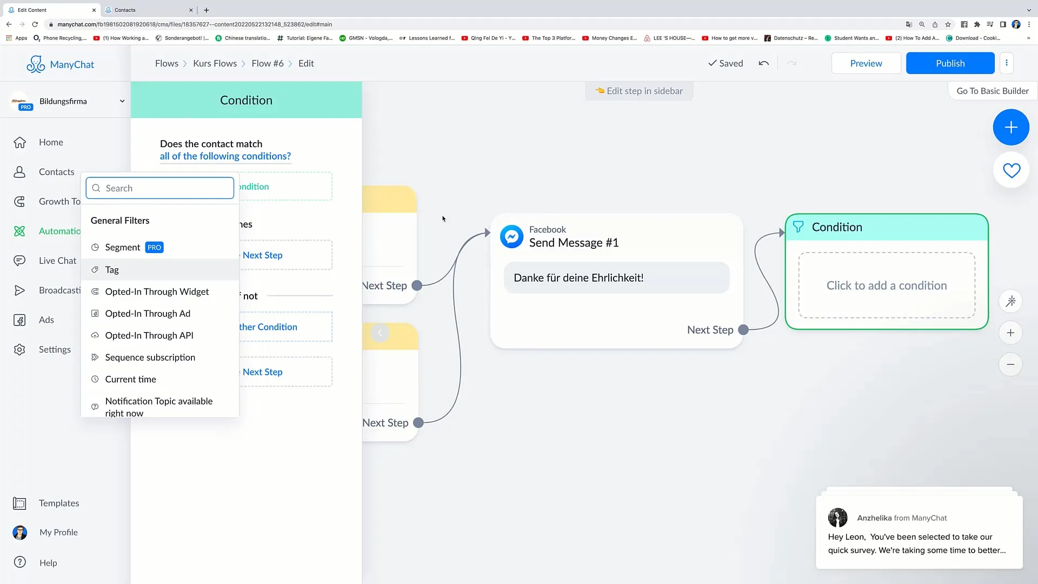Click the zoom out minus icon
Image resolution: width=1038 pixels, height=584 pixels.
(x=1012, y=364)
